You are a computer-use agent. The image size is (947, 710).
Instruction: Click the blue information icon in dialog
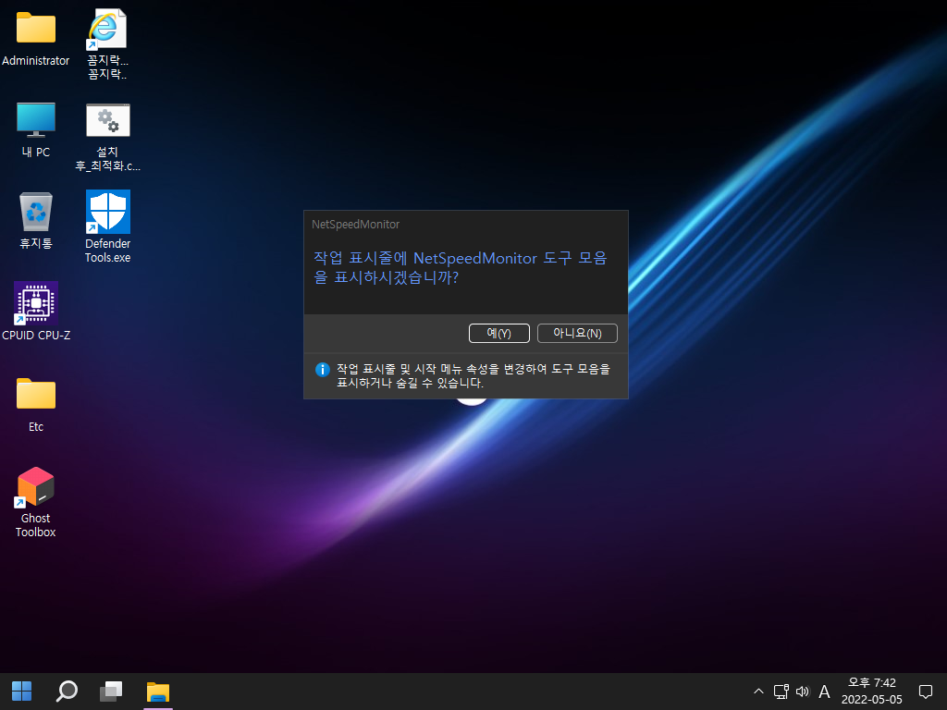[x=323, y=370]
